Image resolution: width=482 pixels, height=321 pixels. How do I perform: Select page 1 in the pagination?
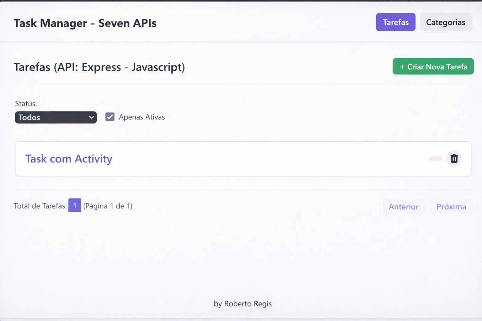[75, 206]
